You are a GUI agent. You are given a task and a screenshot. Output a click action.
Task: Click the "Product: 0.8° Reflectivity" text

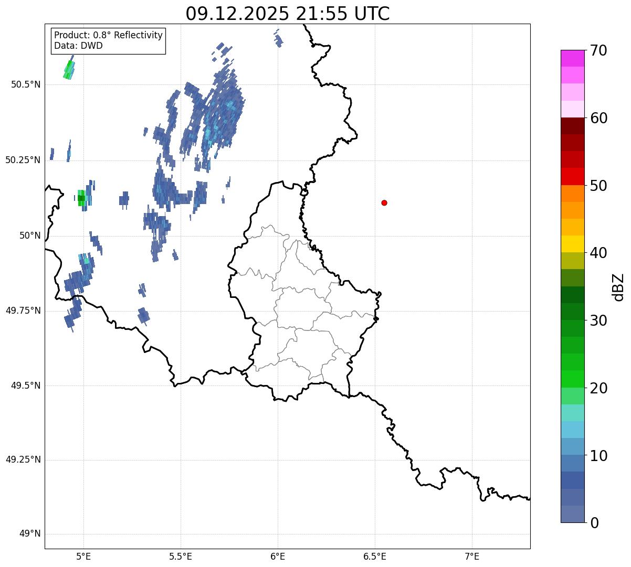click(109, 35)
